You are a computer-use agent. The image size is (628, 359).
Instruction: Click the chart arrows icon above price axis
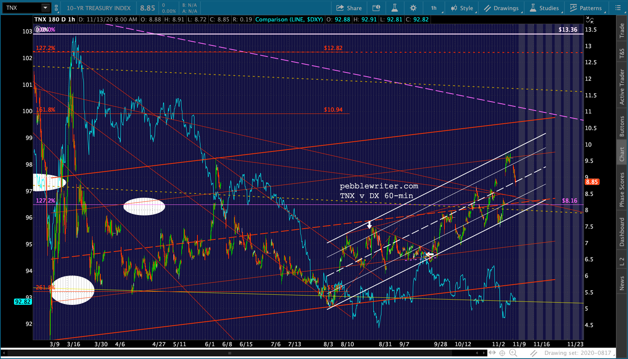[590, 20]
